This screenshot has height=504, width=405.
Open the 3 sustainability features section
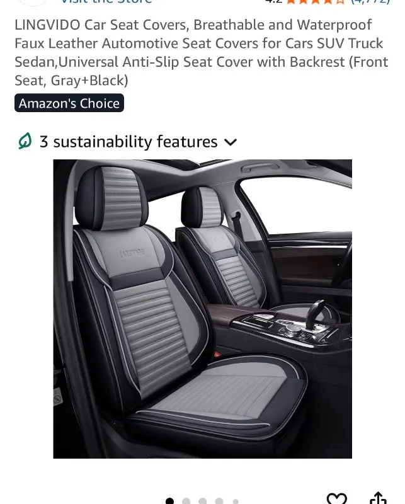pos(128,141)
